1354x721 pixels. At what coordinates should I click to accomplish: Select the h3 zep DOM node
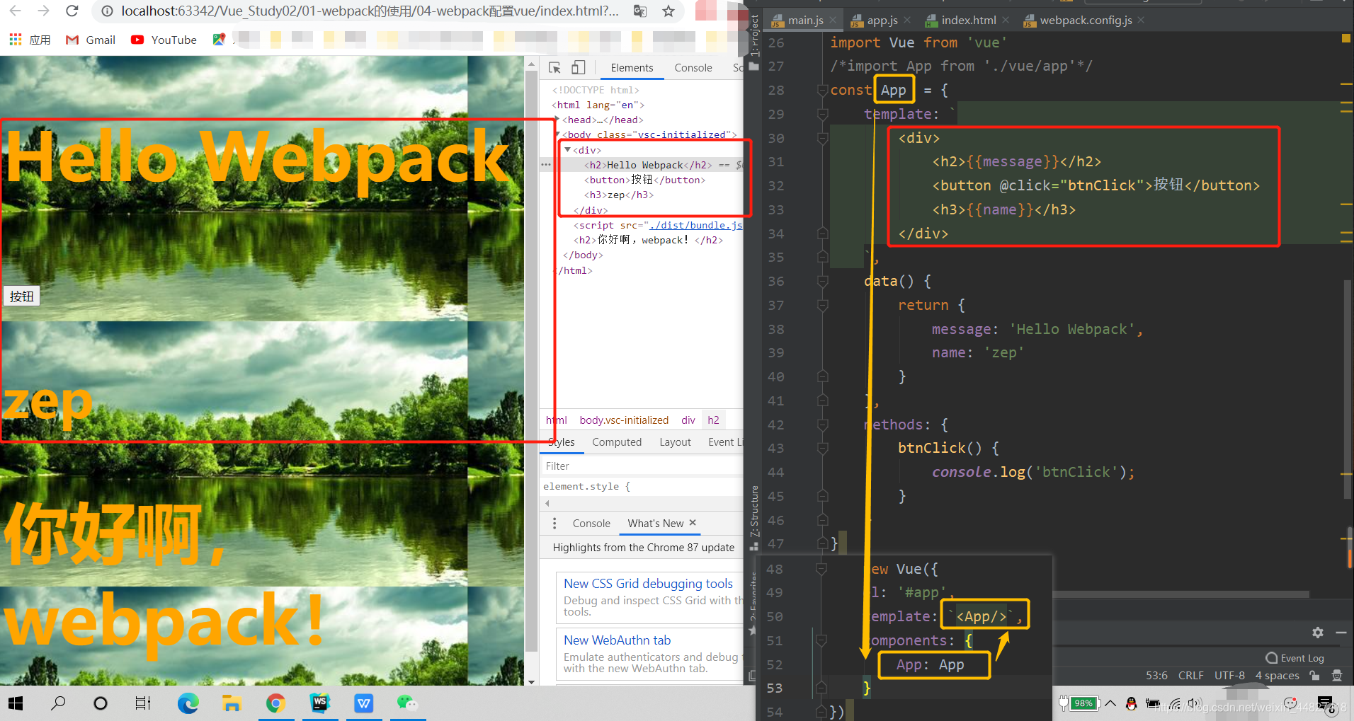point(619,195)
